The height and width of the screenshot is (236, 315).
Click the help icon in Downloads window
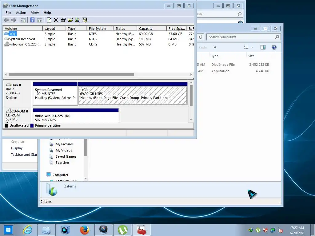(274, 47)
